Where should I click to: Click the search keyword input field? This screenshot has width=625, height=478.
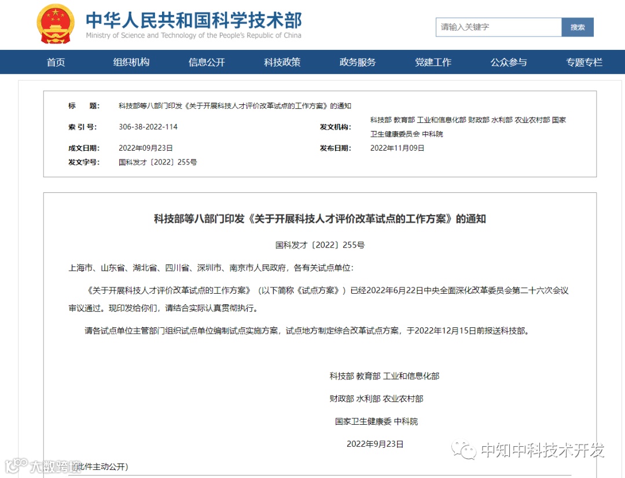click(x=499, y=27)
